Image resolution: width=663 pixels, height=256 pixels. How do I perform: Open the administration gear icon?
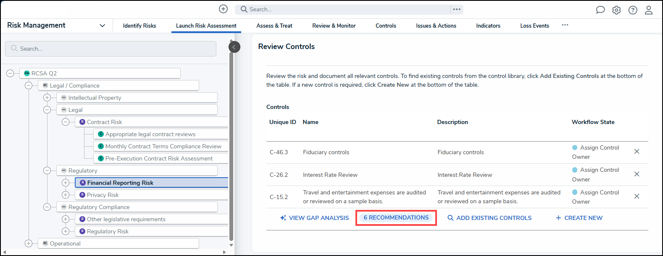[x=616, y=10]
